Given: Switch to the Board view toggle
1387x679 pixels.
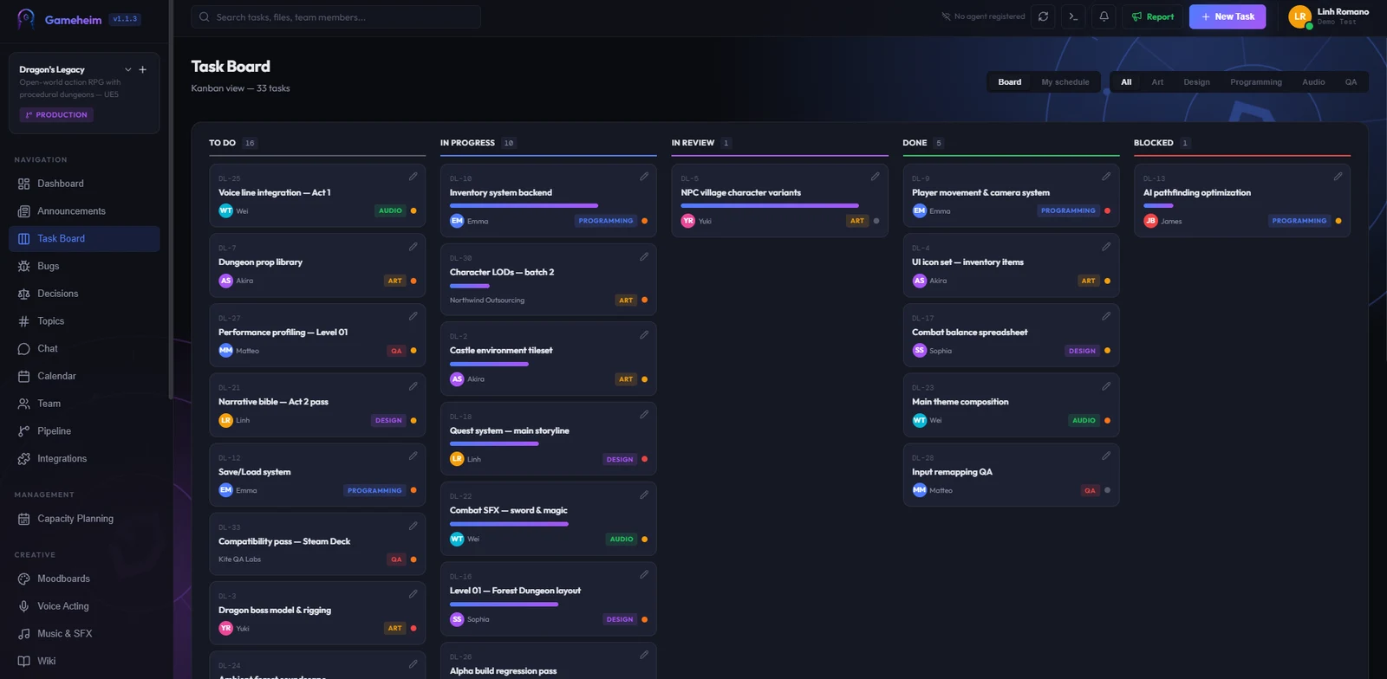Looking at the screenshot, I should click(x=1010, y=82).
